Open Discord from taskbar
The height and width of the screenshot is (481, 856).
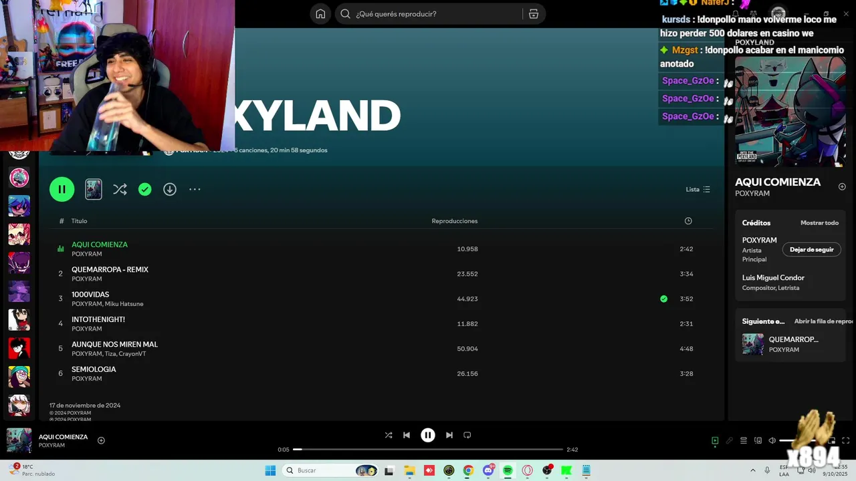pos(488,470)
